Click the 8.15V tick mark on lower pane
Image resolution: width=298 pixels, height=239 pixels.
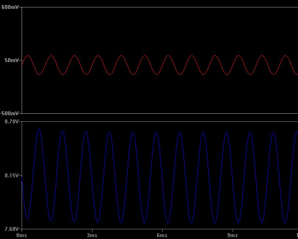[x=21, y=175]
